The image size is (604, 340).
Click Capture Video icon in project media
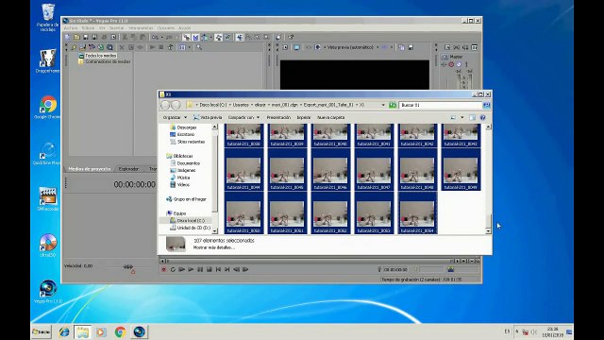tap(82, 47)
